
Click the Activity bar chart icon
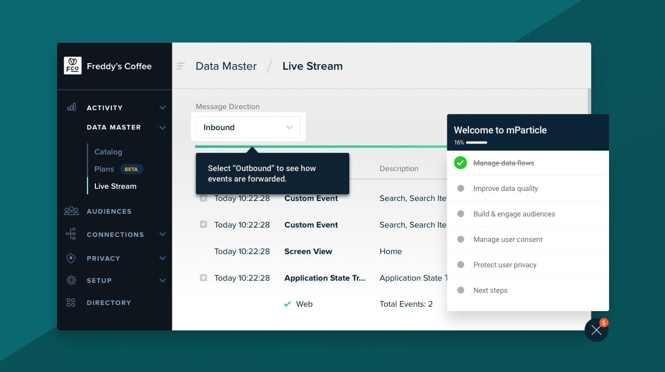[x=71, y=107]
